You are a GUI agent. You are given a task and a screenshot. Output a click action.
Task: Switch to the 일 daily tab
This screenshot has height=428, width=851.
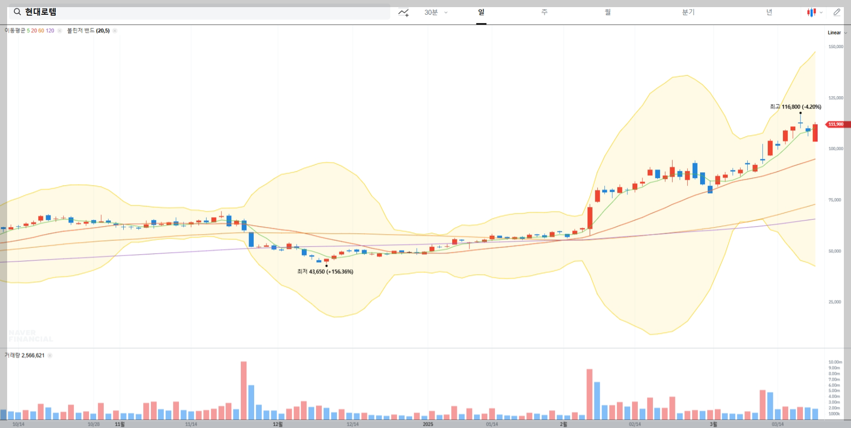[481, 12]
